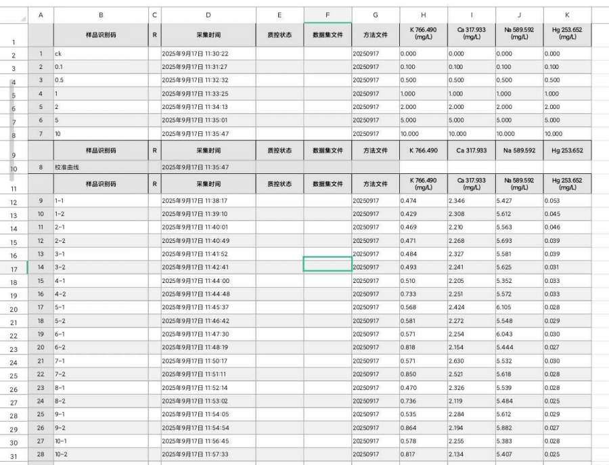Click row header 17
Image resolution: width=609 pixels, height=465 pixels.
(14, 269)
